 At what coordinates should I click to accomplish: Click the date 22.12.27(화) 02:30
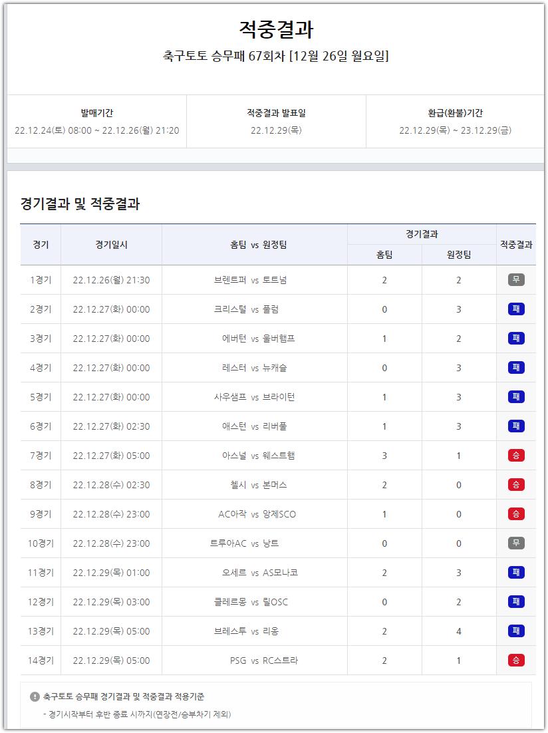[x=111, y=426]
